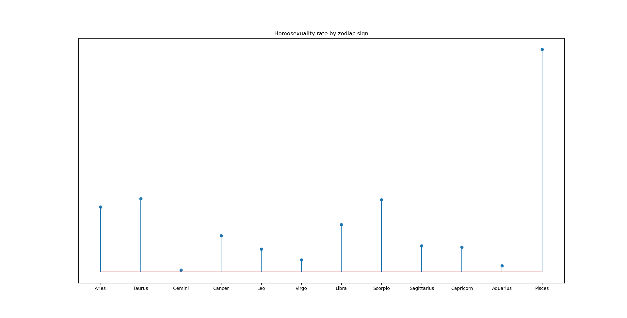
Task: Pick the Gemini data point near baseline
Action: pos(181,270)
